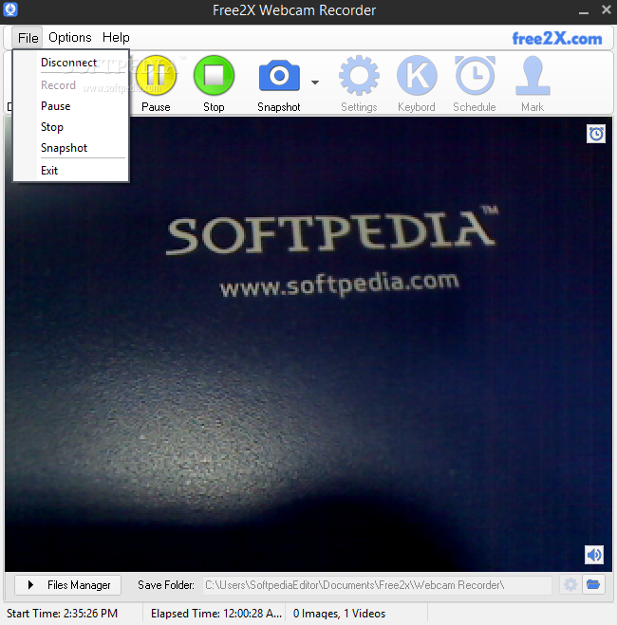Open save folder settings gear icon

[x=570, y=585]
